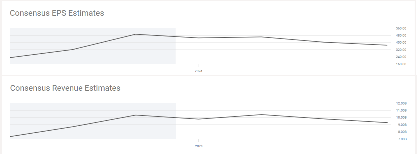Click the Revenue line's leftmost starting point
The height and width of the screenshot is (154, 417).
(10, 136)
